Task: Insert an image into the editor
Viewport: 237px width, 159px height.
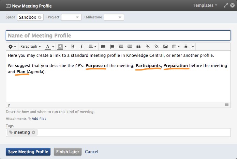Action: tap(165, 46)
